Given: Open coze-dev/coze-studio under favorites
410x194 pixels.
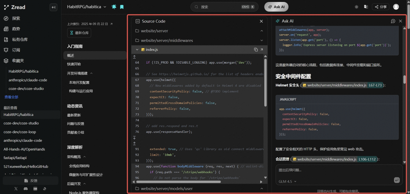Looking at the screenshot, I should coord(26,89).
